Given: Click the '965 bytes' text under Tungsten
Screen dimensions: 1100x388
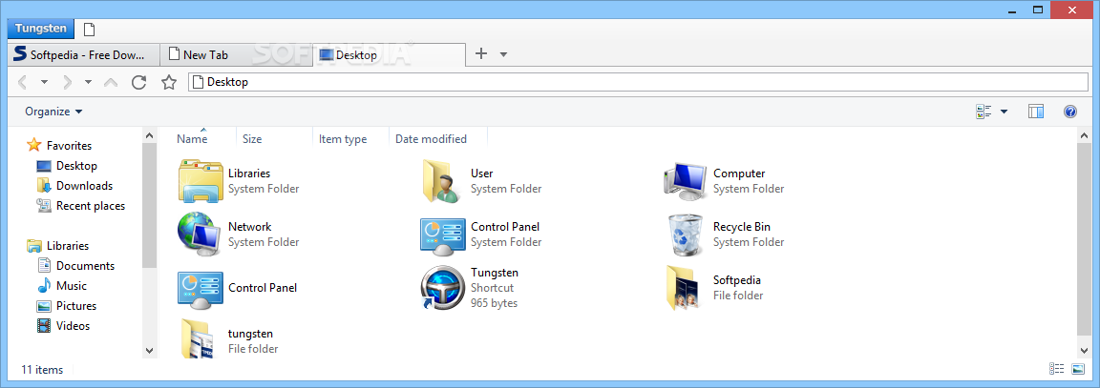Looking at the screenshot, I should click(494, 303).
